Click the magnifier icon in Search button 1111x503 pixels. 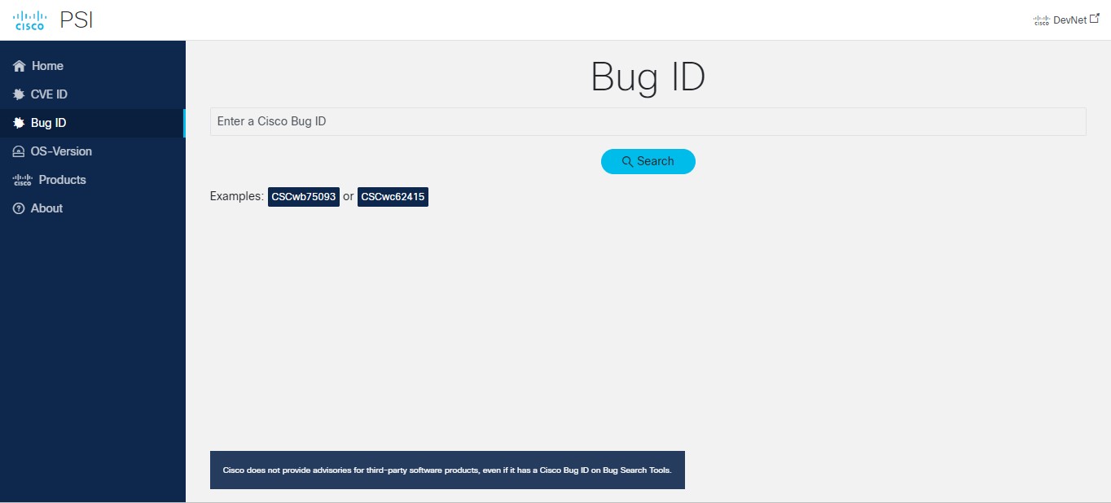coord(627,162)
